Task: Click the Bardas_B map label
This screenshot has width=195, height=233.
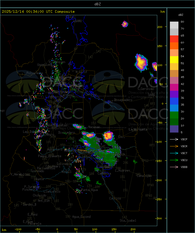Action: 30,204
